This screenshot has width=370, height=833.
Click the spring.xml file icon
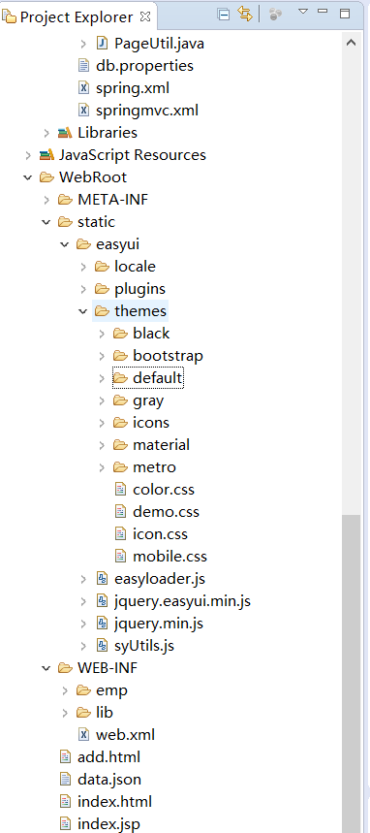click(83, 87)
